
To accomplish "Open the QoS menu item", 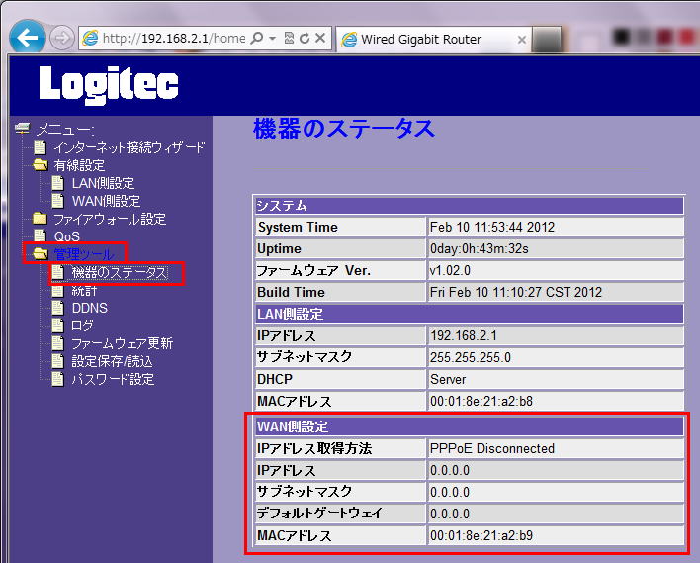I will 67,236.
